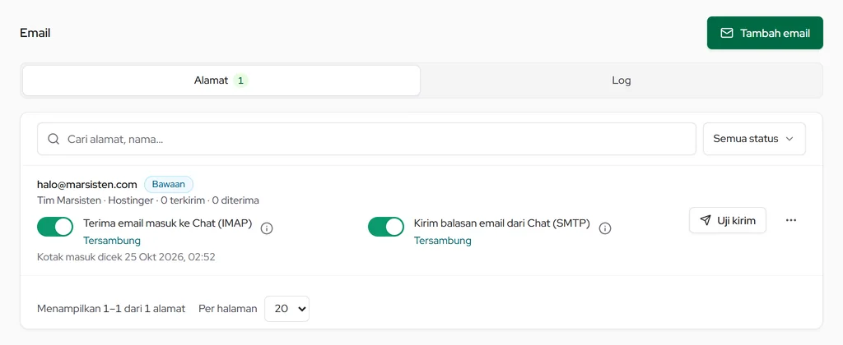The width and height of the screenshot is (843, 345).
Task: Click the Email page heading
Action: pos(35,33)
